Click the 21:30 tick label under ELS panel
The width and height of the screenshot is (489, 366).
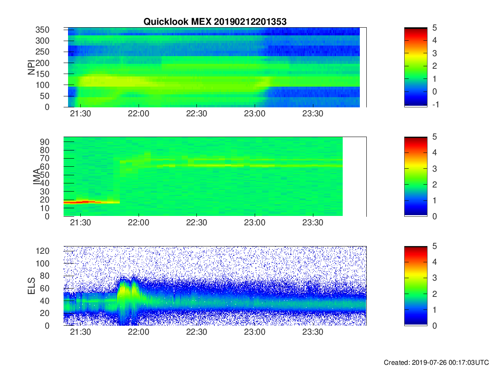tap(81, 332)
